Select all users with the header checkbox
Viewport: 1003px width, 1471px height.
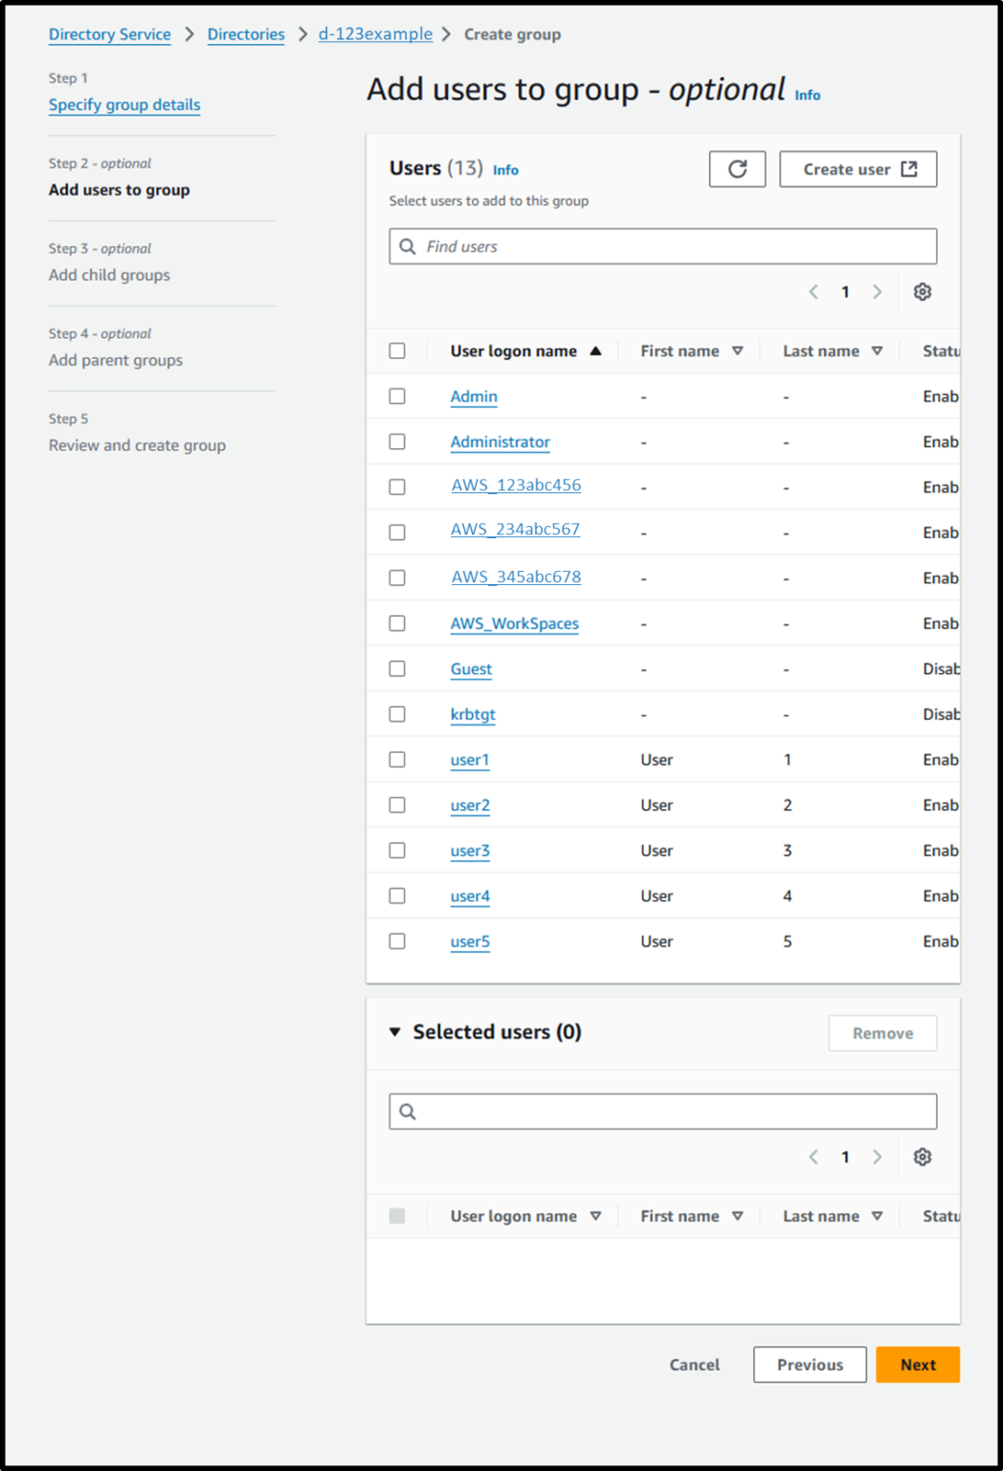[397, 351]
